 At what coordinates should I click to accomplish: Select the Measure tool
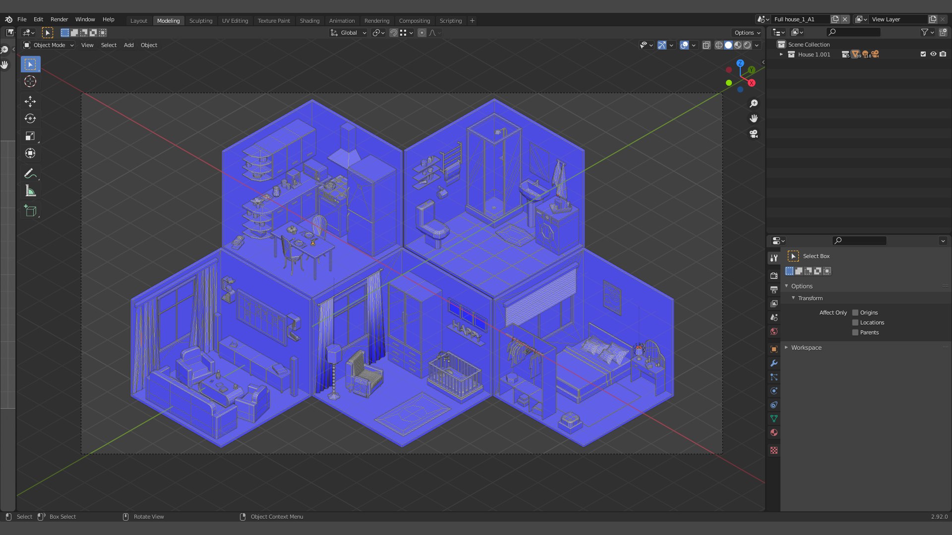point(30,191)
